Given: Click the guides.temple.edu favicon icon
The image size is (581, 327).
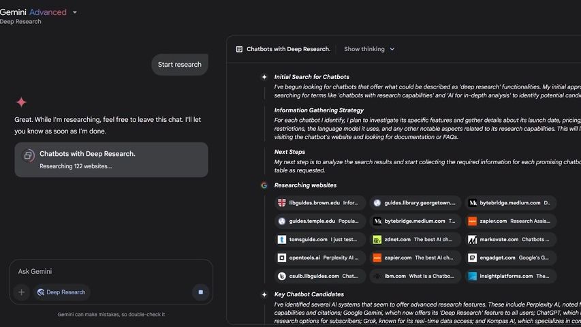Looking at the screenshot, I should (282, 221).
